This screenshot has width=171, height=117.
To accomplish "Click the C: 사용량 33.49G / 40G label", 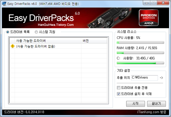I will tap(136, 58).
